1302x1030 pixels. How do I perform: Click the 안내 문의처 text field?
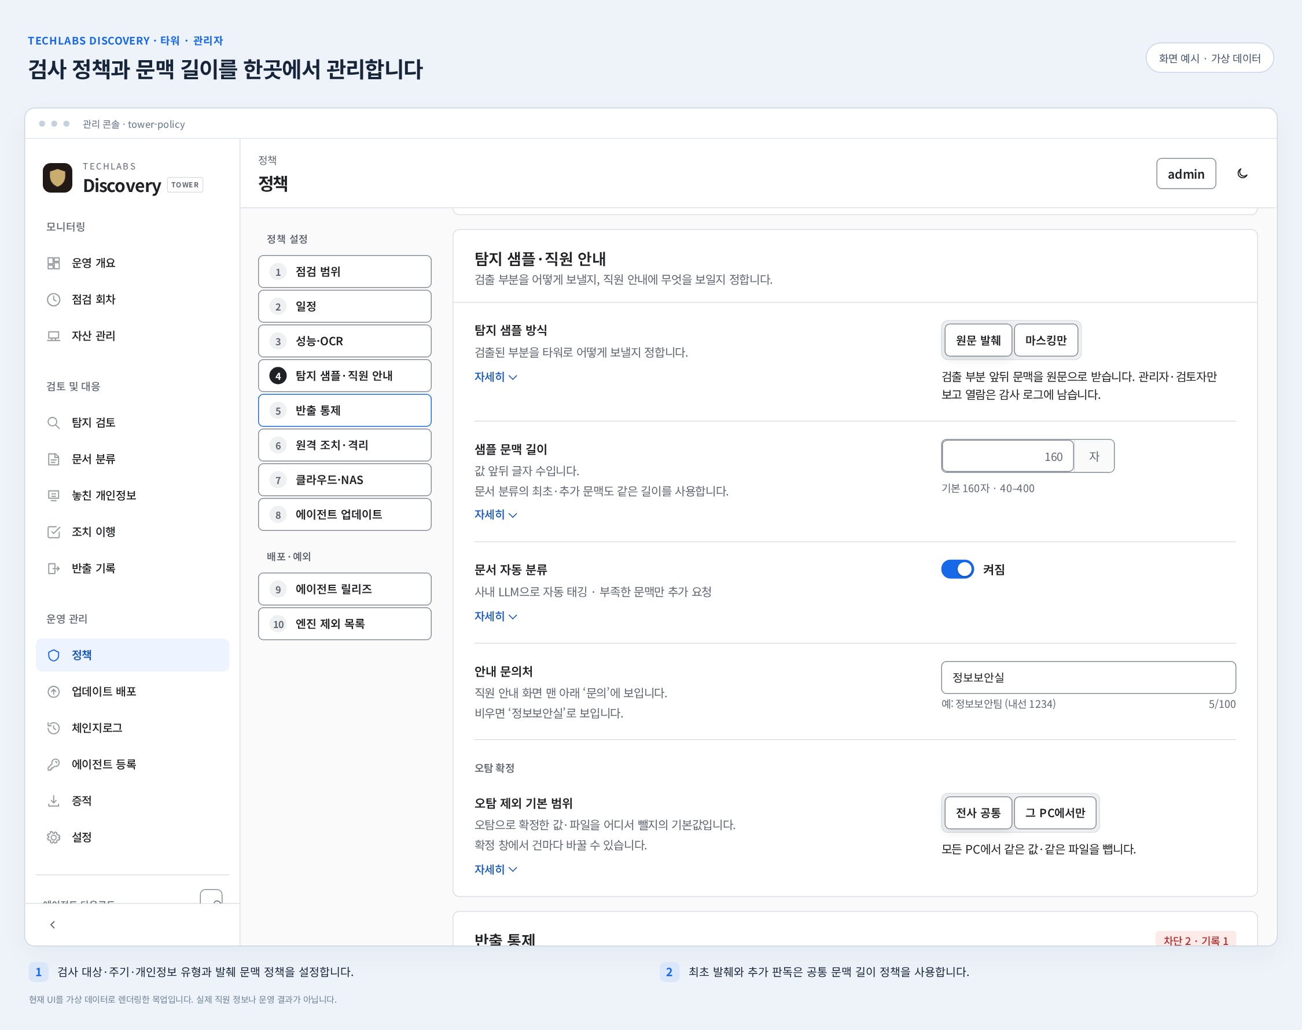1088,677
